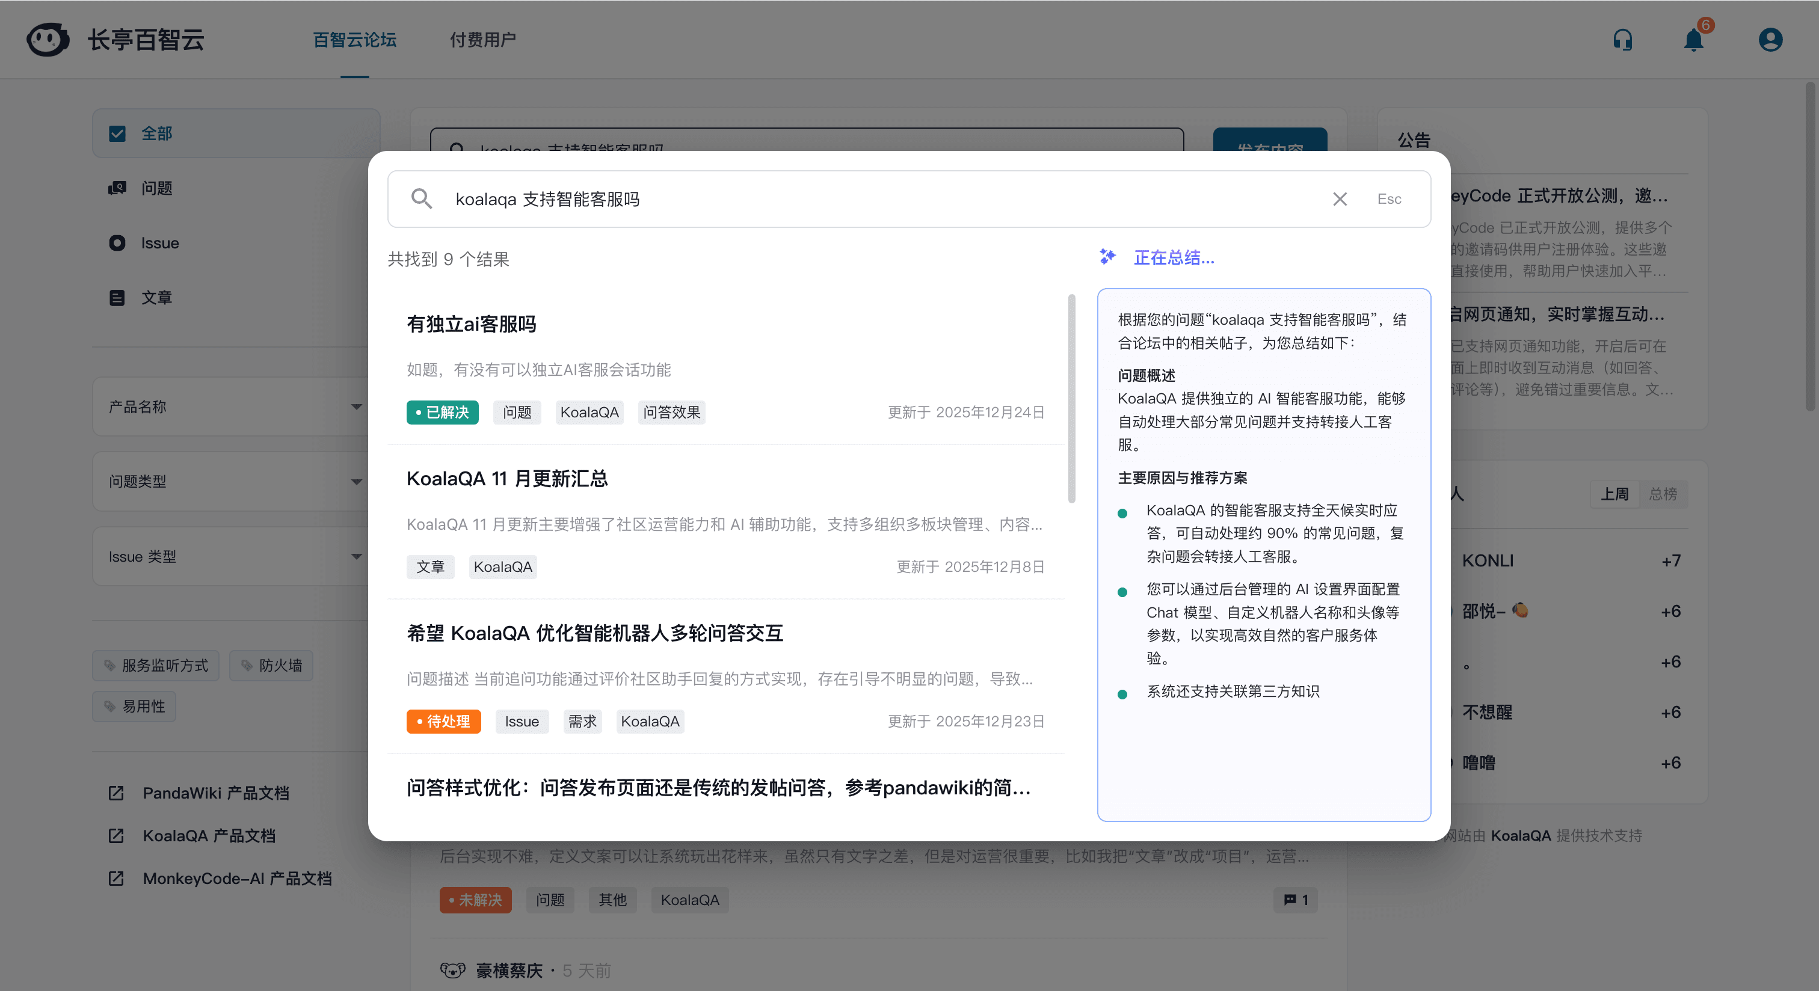This screenshot has height=991, width=1819.
Task: Click the AI sparkle icon next to 正在总结
Action: (x=1107, y=256)
